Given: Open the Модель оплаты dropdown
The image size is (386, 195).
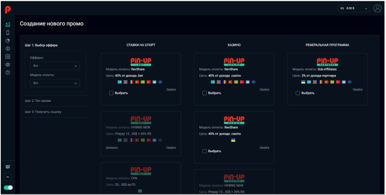Looking at the screenshot, I should (55, 83).
